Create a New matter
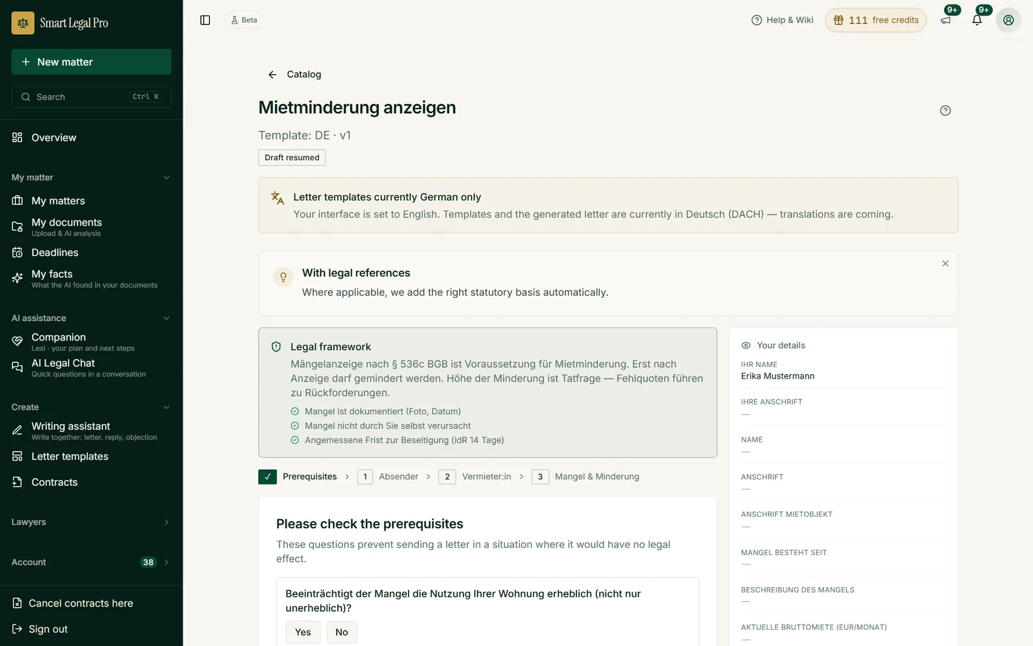Viewport: 1033px width, 646px height. (91, 62)
